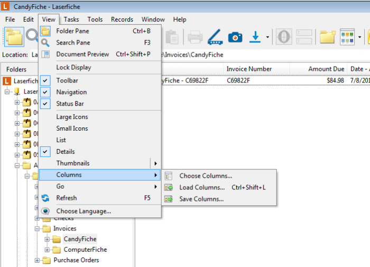Select List view option
The image size is (370, 267).
point(100,140)
